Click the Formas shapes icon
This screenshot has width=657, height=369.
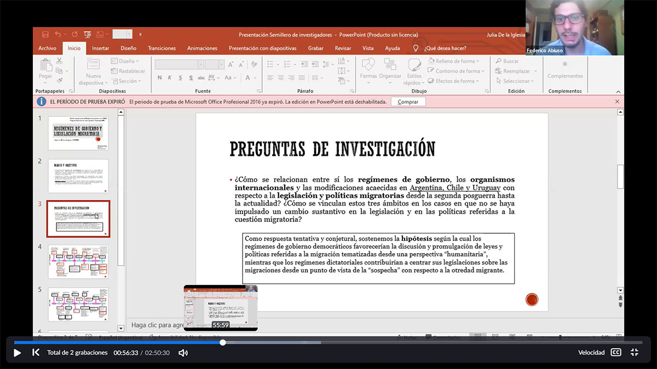368,65
